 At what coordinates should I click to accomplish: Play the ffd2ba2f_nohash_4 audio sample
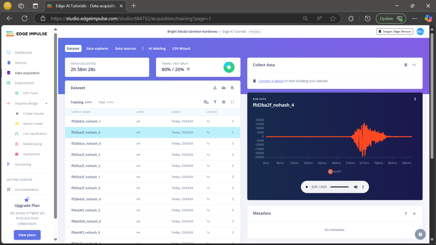click(x=306, y=187)
